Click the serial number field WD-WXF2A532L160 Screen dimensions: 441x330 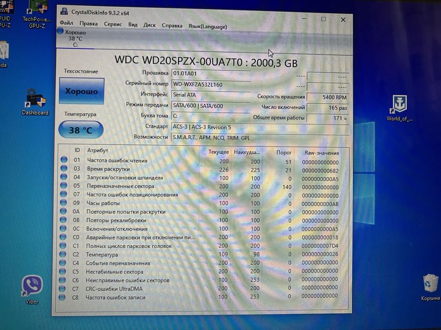(x=211, y=84)
